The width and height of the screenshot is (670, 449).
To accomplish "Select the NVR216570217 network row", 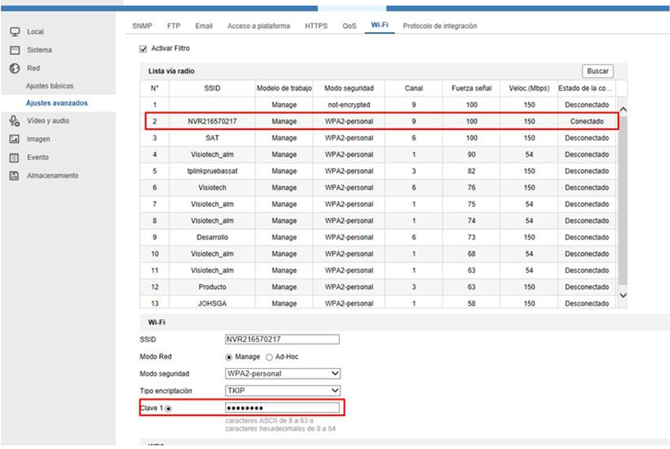I will (x=378, y=122).
